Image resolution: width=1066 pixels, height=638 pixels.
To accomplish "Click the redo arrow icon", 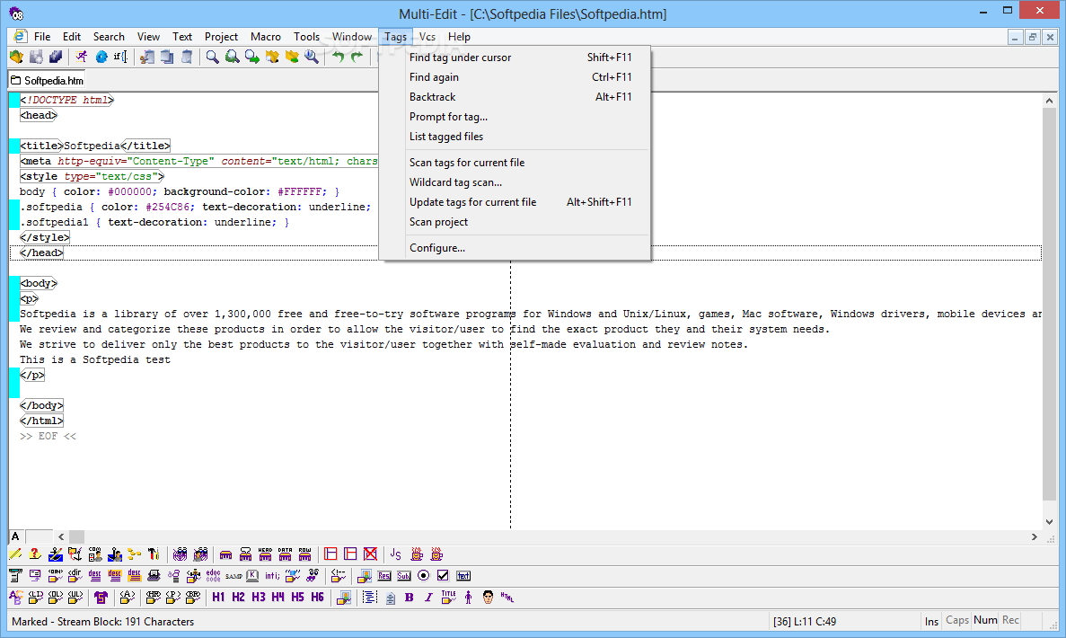I will (357, 58).
